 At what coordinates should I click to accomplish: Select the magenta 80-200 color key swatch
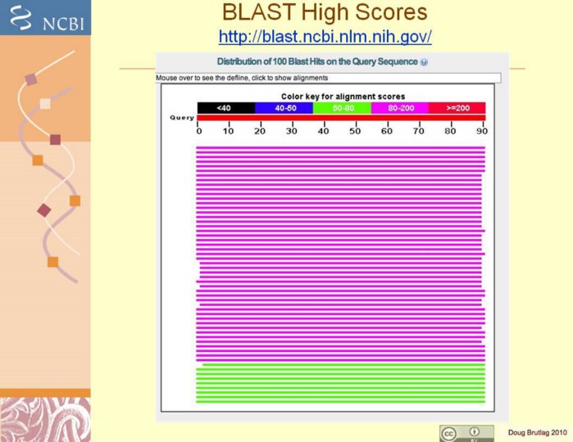click(399, 108)
